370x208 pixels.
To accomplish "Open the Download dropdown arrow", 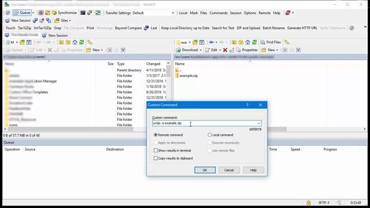I will point(201,50).
